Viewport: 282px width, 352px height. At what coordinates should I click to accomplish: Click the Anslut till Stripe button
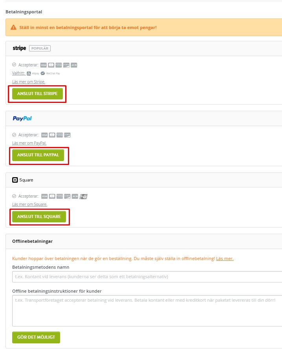[37, 93]
